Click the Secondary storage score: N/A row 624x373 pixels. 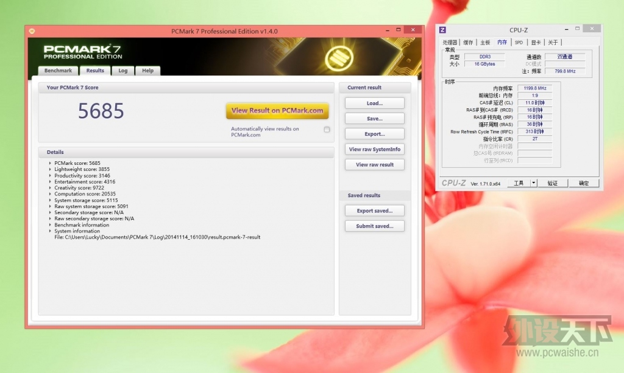click(x=89, y=212)
